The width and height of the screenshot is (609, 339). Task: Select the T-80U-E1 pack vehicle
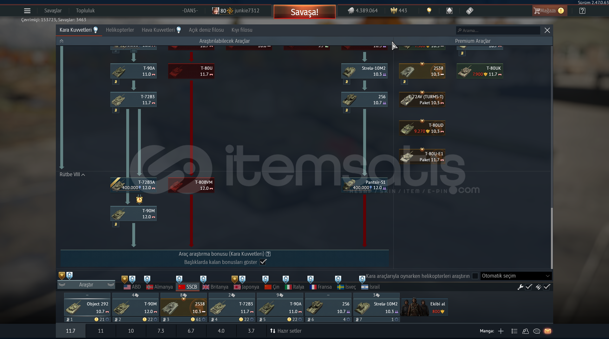[x=422, y=157]
